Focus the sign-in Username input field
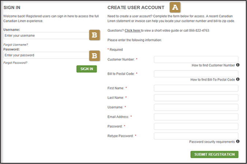Screen dimensions: 247x164 pyautogui.click(x=45, y=36)
